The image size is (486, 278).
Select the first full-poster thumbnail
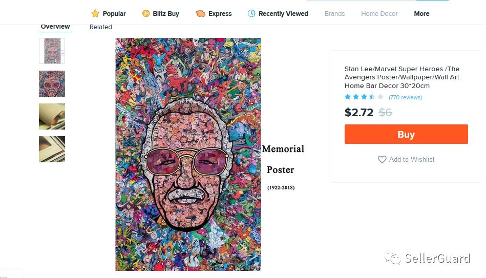[52, 51]
